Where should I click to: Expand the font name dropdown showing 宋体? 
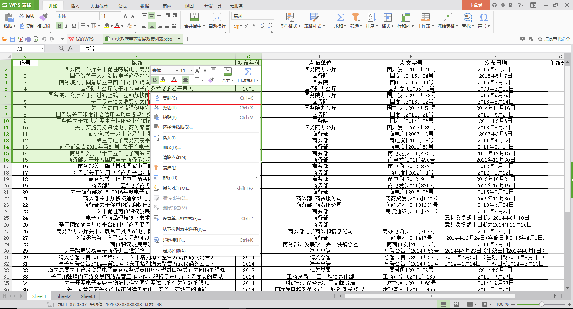pyautogui.click(x=97, y=16)
